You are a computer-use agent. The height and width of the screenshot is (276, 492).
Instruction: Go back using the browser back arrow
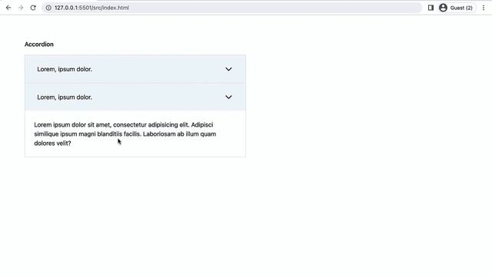(8, 8)
